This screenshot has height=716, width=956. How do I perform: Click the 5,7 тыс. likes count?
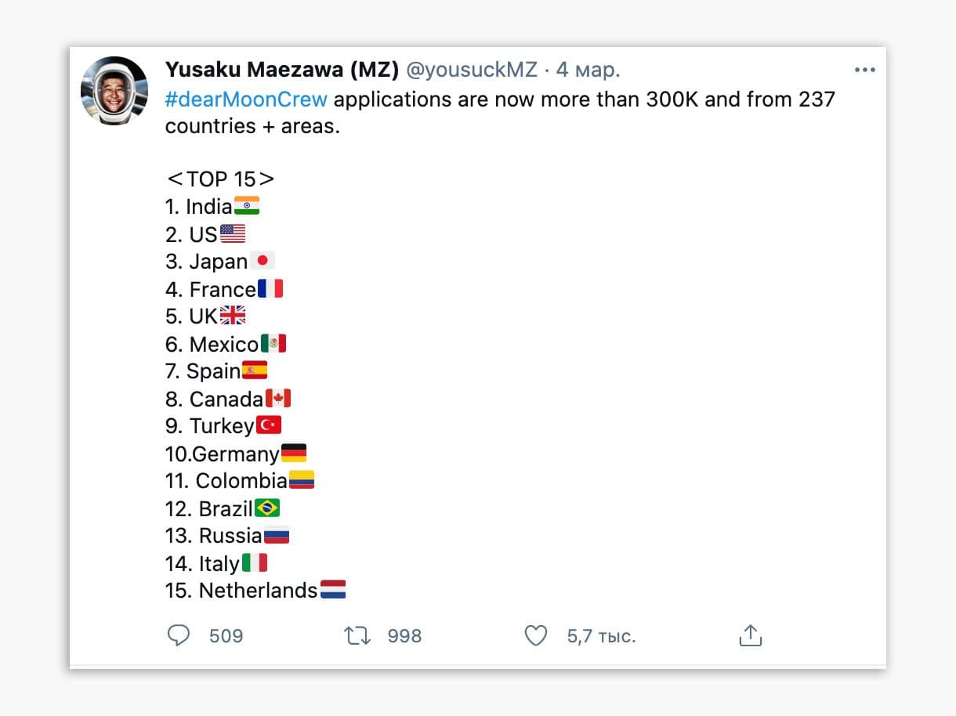tap(600, 636)
